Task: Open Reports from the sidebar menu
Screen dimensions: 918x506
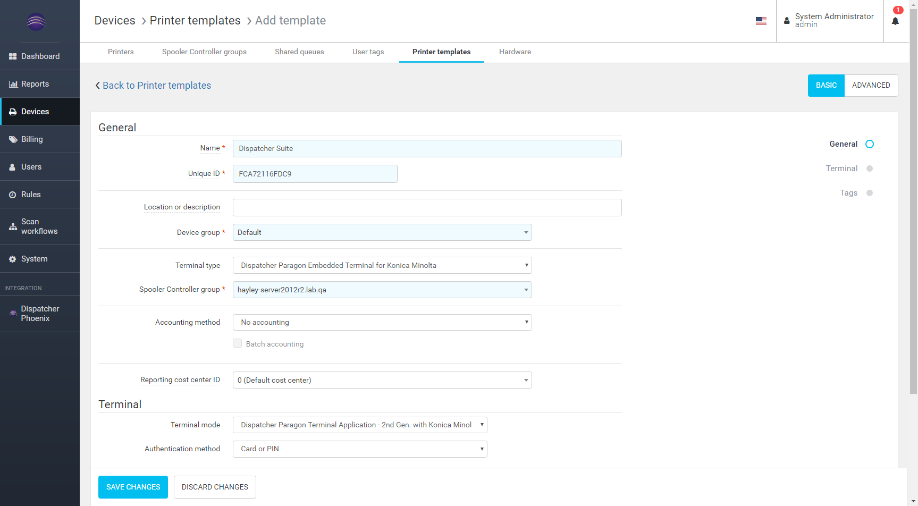Action: [40, 84]
